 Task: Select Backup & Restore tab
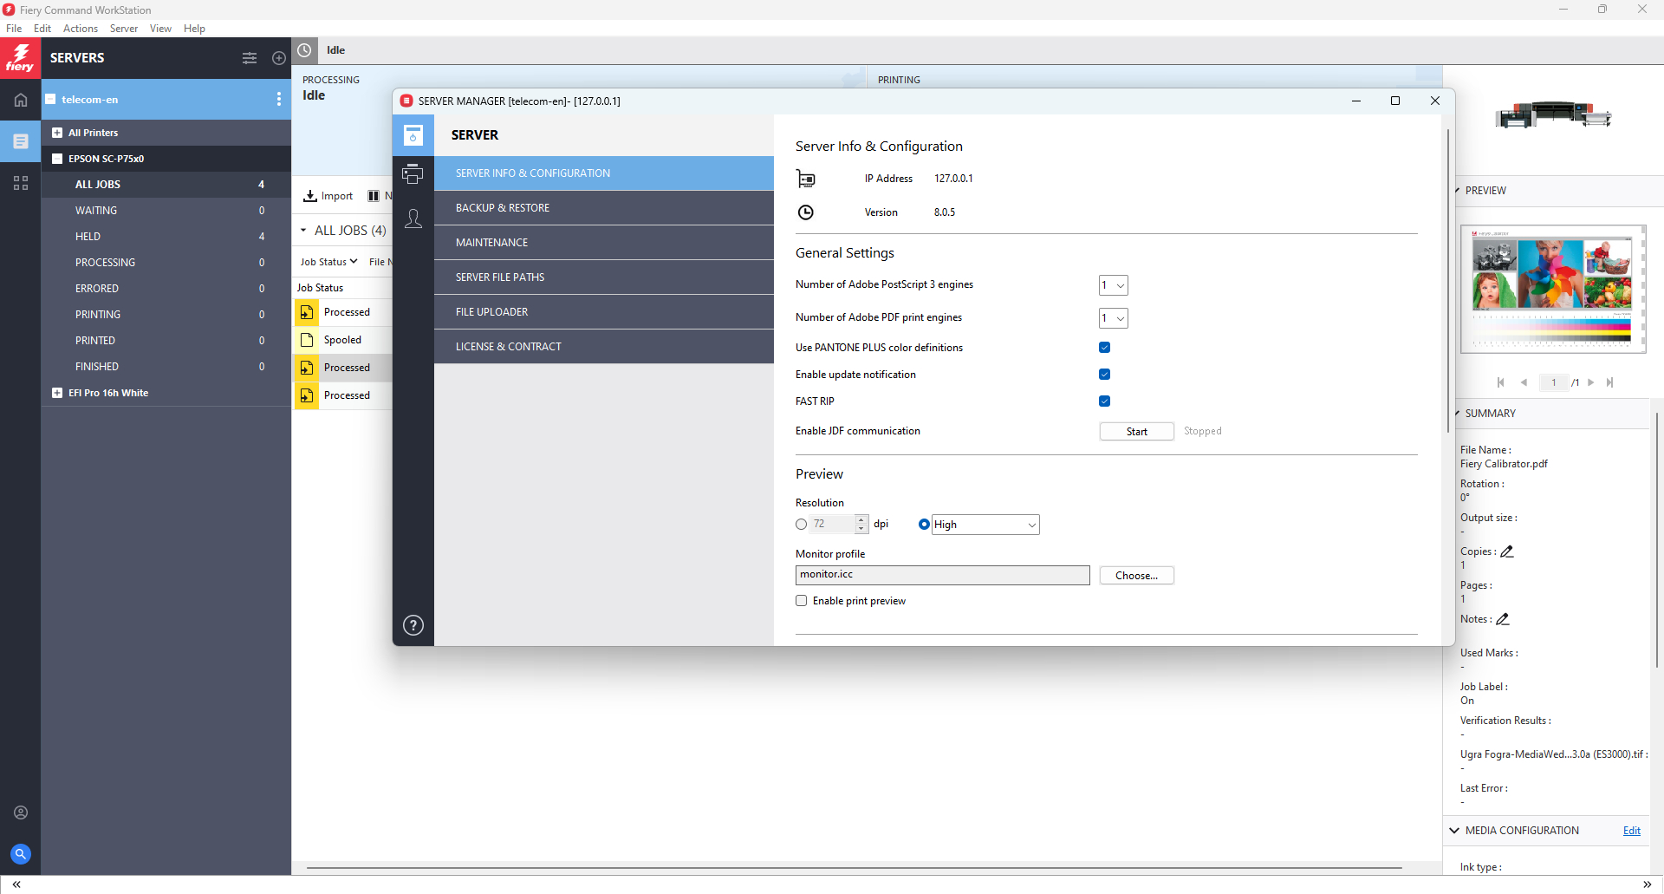click(604, 208)
